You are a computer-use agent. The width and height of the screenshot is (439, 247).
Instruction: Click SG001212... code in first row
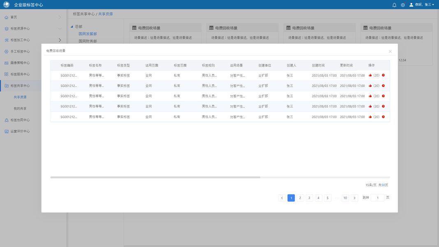point(69,76)
